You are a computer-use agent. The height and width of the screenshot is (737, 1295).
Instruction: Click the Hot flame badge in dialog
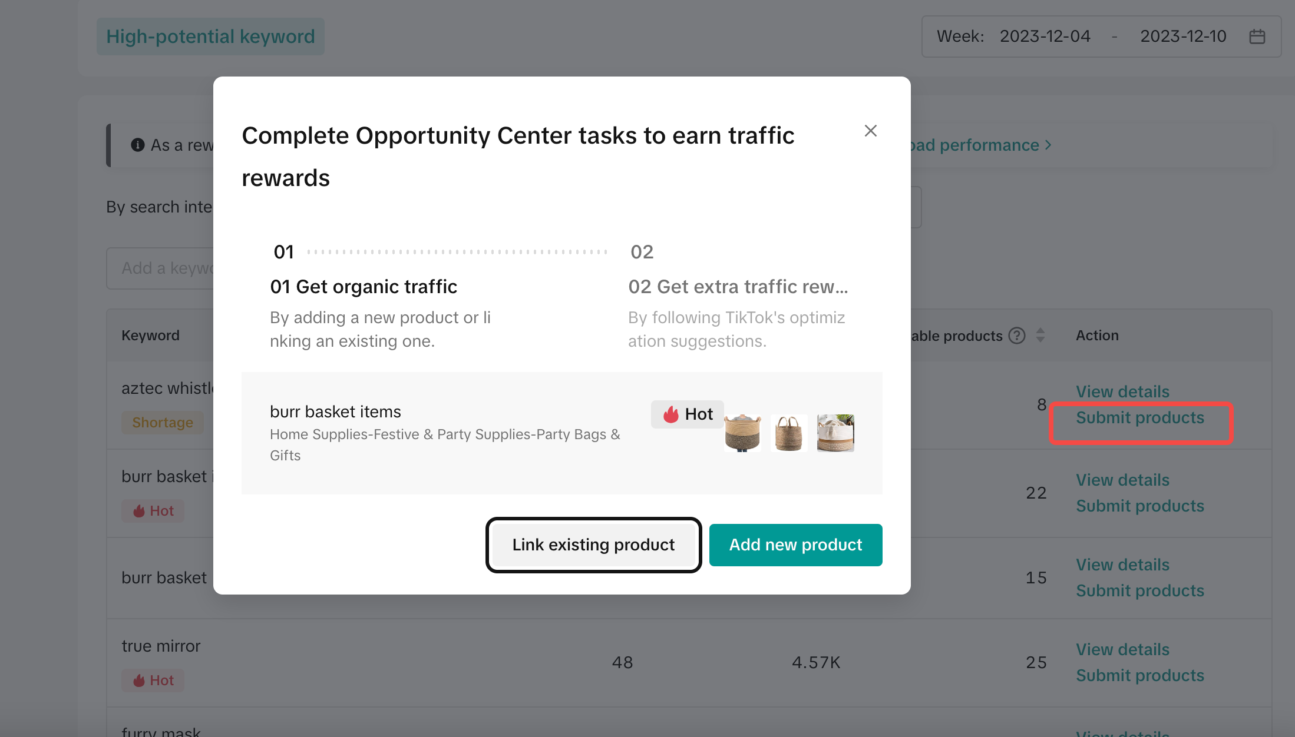point(688,414)
